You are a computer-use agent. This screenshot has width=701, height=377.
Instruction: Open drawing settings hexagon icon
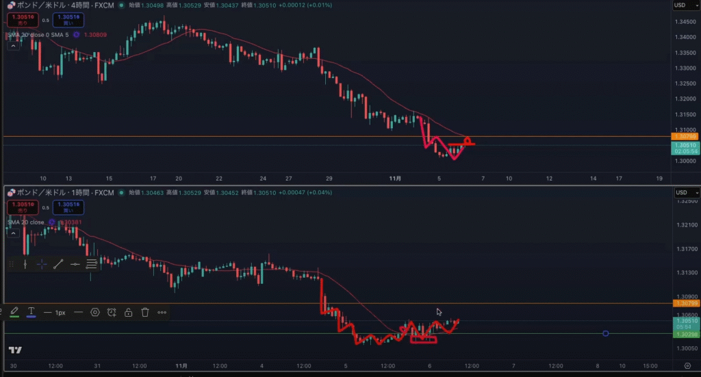coord(95,312)
